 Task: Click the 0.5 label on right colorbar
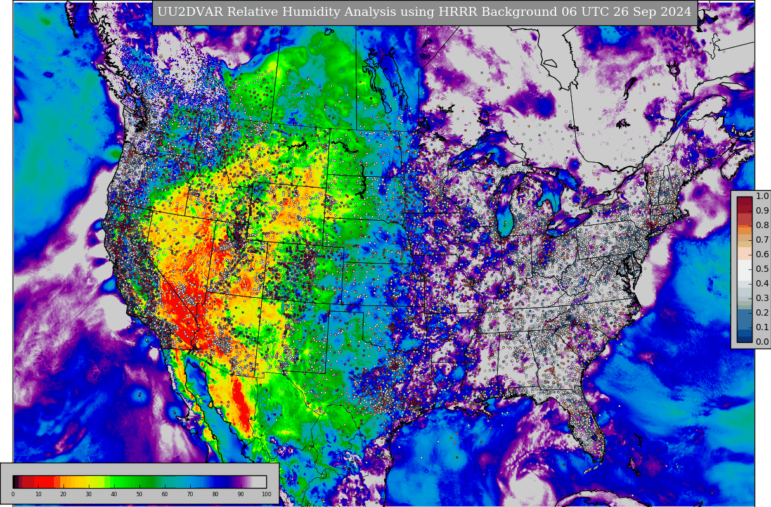(x=762, y=269)
